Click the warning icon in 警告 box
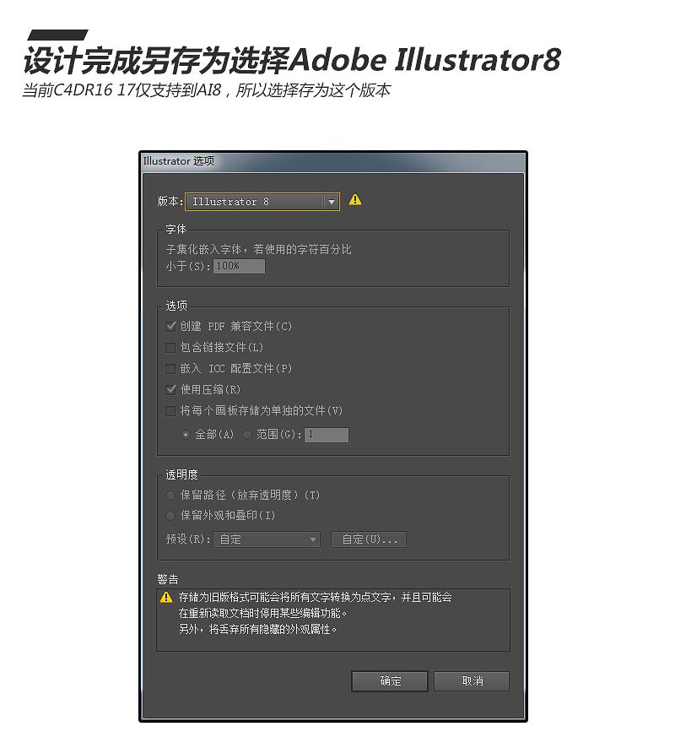675x748 pixels. (166, 597)
